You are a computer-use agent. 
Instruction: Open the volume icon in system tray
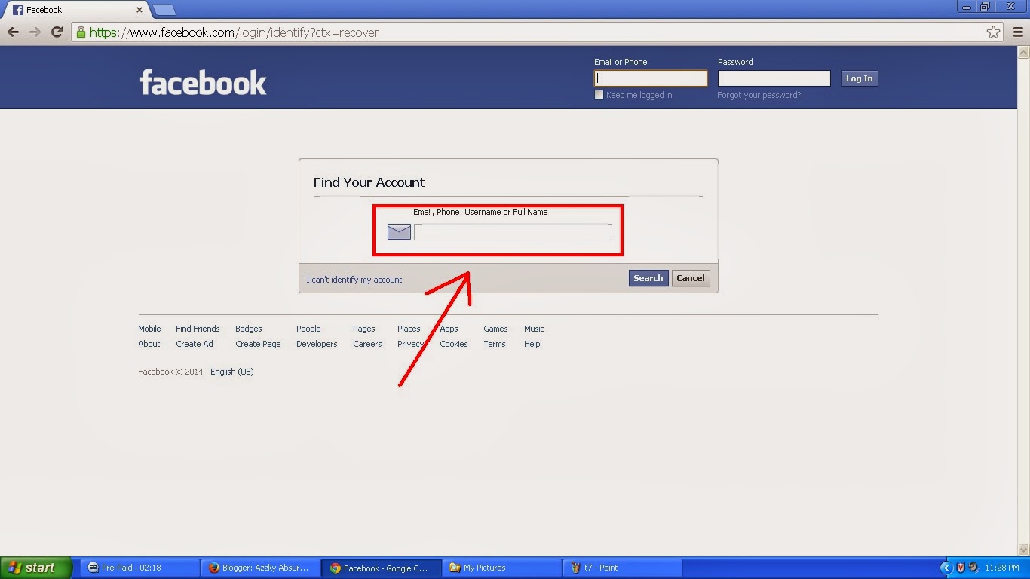coord(973,568)
